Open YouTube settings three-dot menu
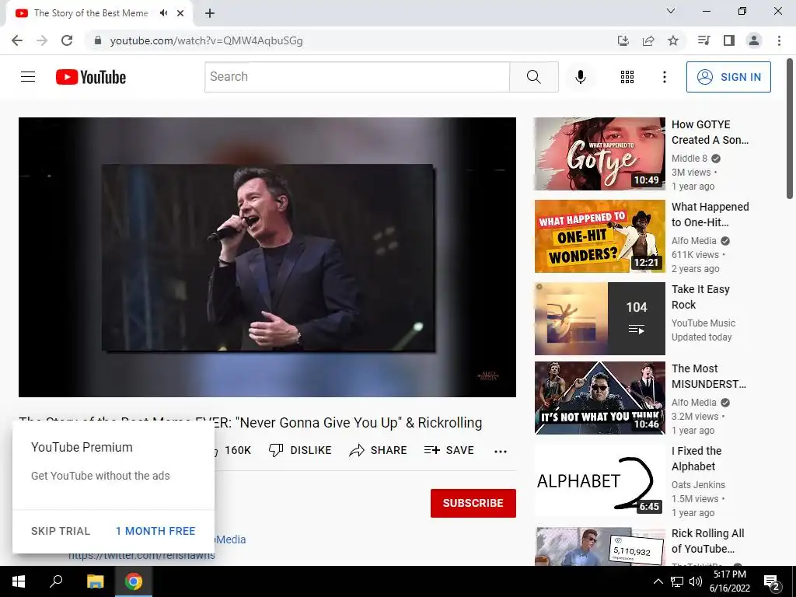The height and width of the screenshot is (597, 796). tap(664, 77)
